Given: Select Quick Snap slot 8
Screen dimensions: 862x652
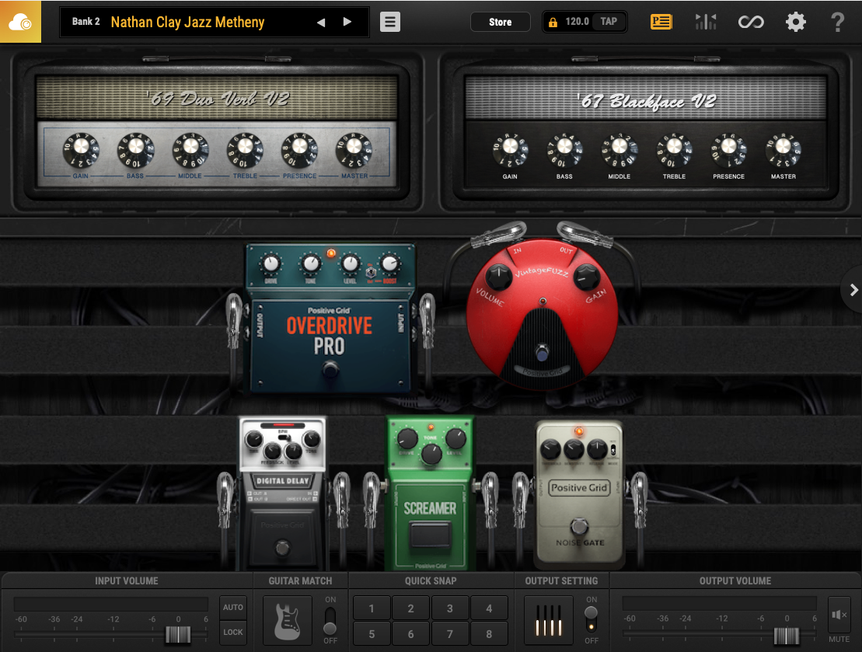Looking at the screenshot, I should click(x=489, y=634).
